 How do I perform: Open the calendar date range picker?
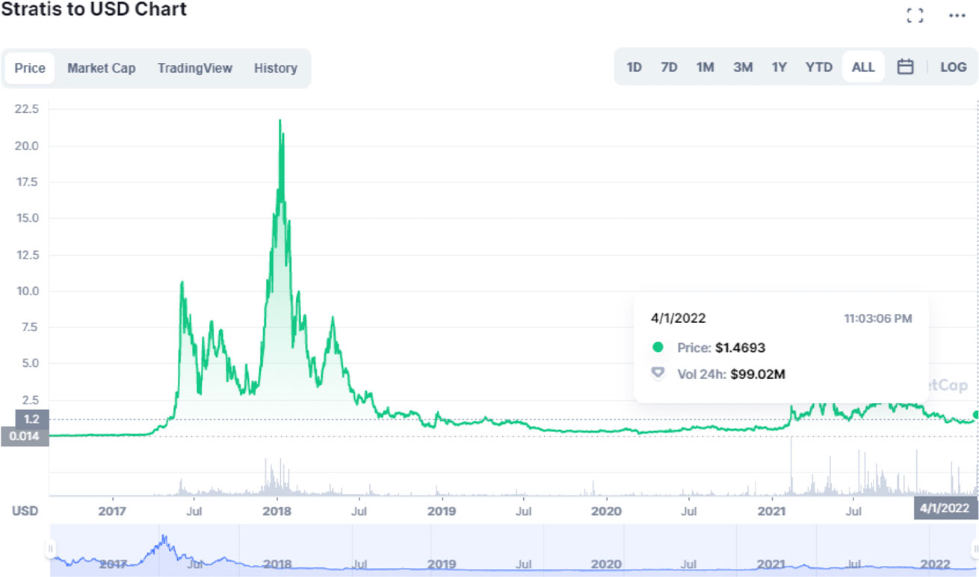coord(905,67)
